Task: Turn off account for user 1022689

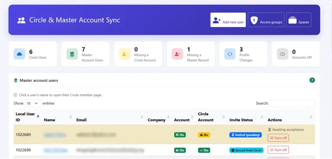Action: 278,138
